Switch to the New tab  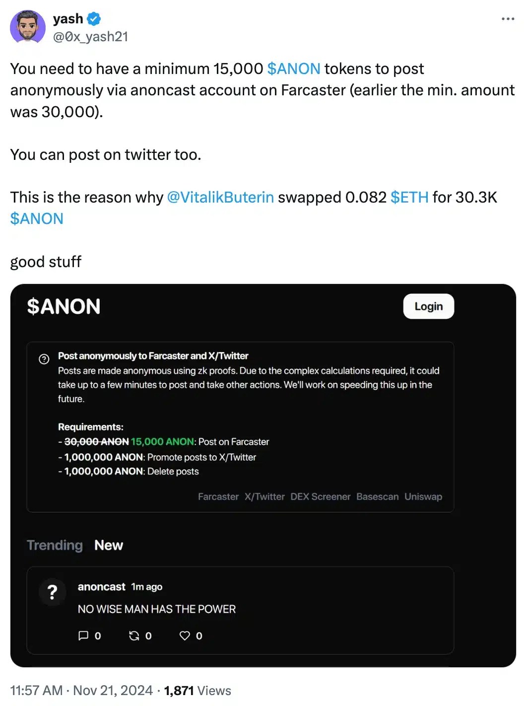109,545
